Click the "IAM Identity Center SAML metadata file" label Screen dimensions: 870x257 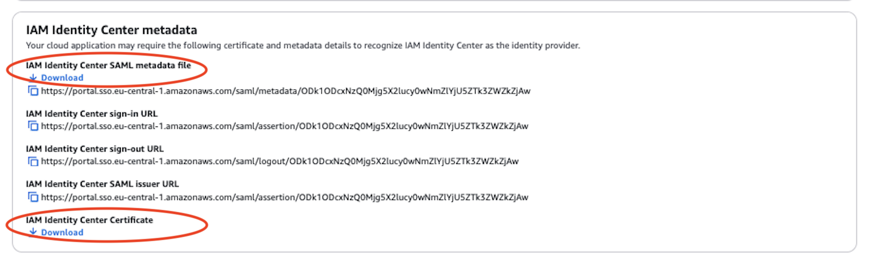tap(109, 65)
